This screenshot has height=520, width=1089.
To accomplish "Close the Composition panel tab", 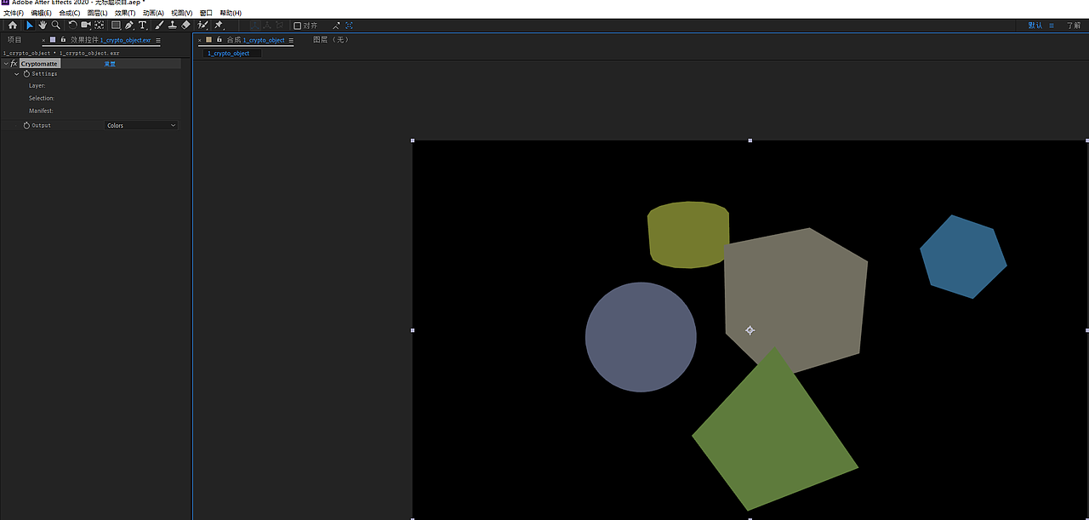I will [x=199, y=40].
